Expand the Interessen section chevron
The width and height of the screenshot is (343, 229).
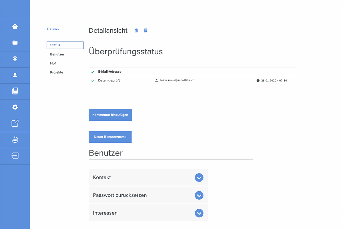199,213
